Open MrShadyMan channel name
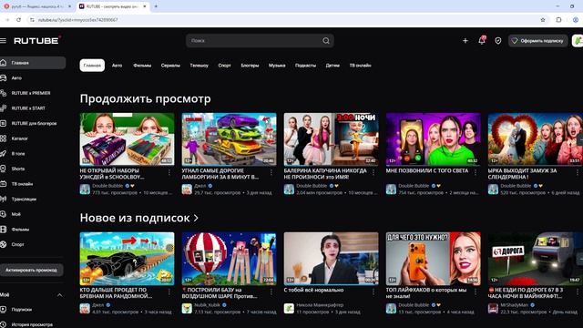 [x=514, y=305]
